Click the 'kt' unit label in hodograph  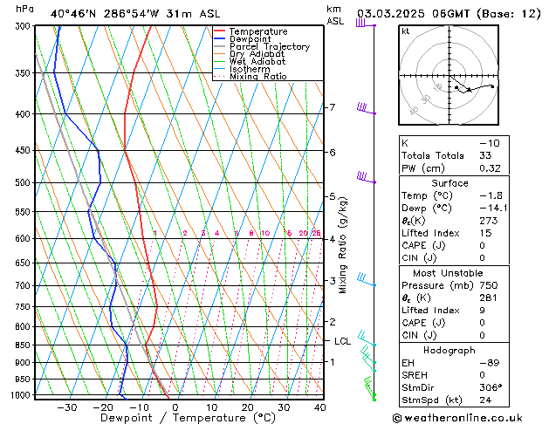click(x=406, y=31)
